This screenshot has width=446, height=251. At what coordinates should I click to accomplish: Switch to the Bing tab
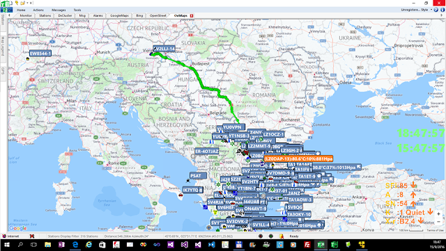[139, 15]
